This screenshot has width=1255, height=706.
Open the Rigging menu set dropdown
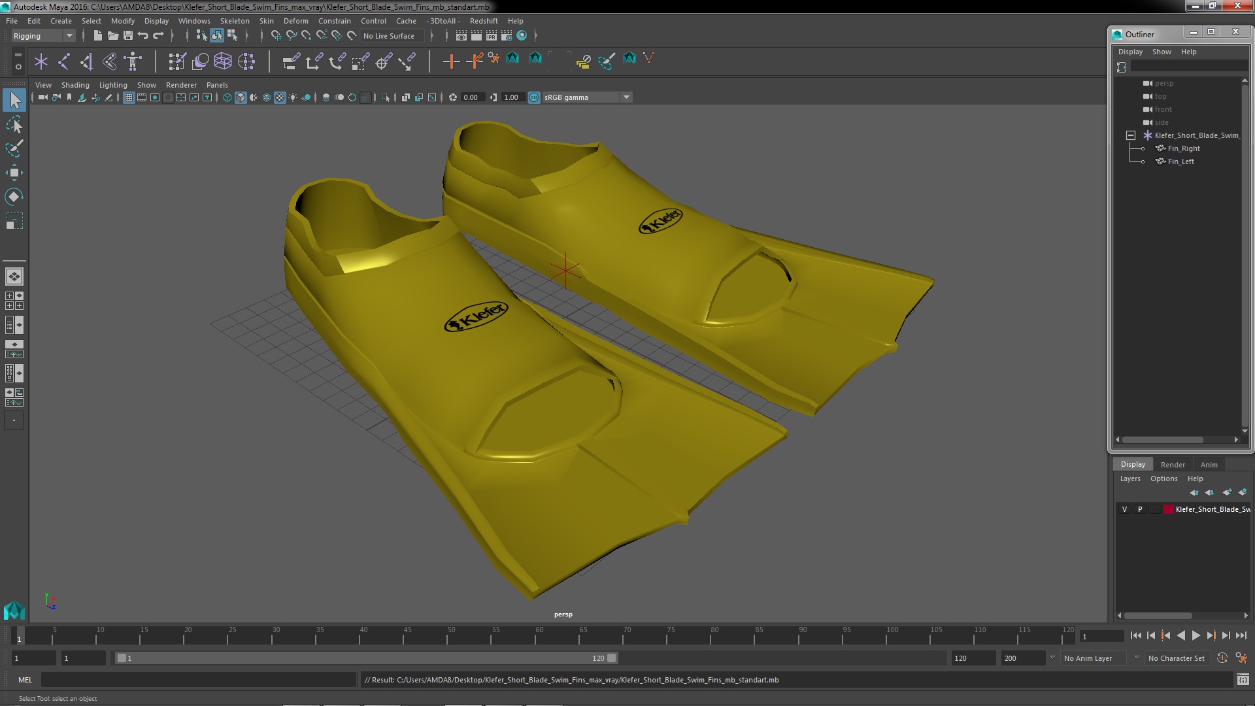tap(69, 36)
